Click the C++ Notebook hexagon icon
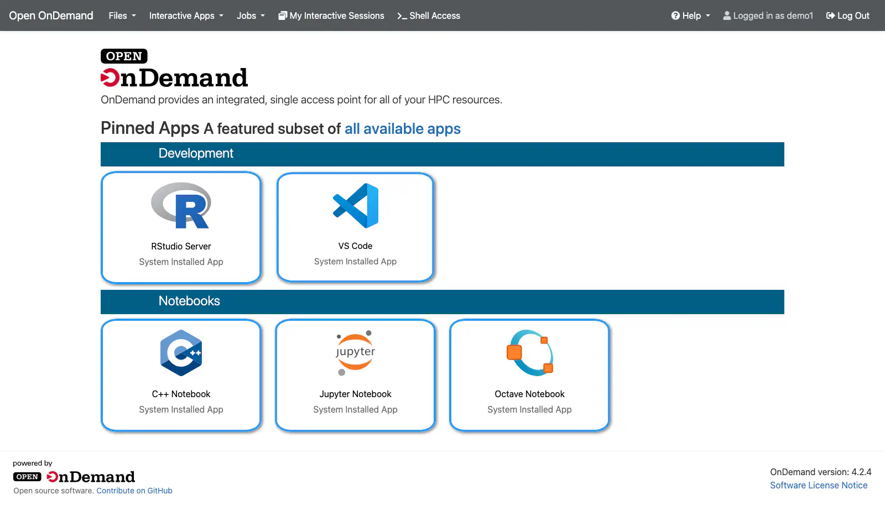Viewport: 885px width, 505px height. pyautogui.click(x=181, y=353)
